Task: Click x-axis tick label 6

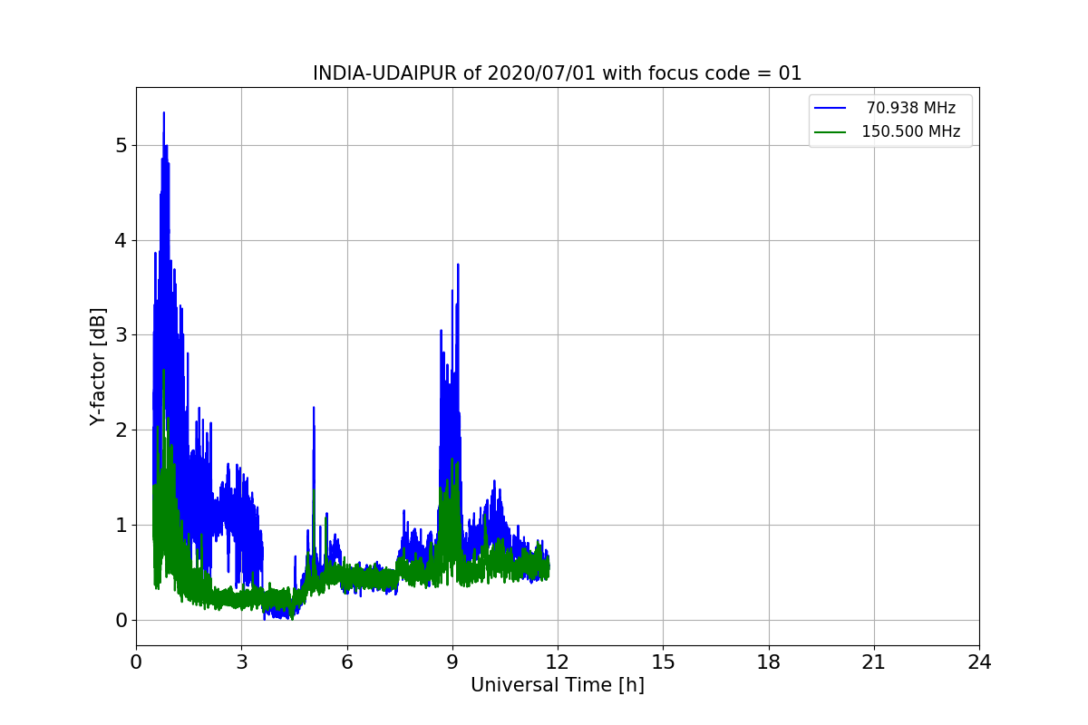Action: click(346, 662)
